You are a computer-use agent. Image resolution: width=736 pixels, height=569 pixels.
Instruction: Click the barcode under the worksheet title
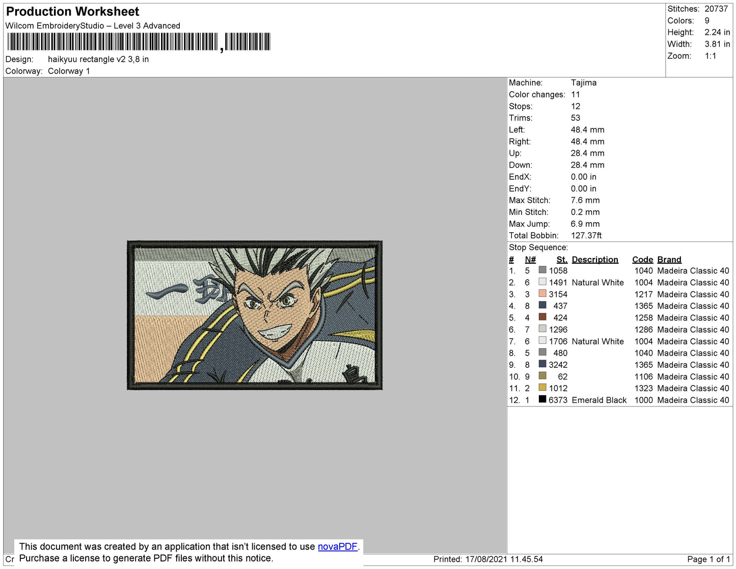[139, 42]
